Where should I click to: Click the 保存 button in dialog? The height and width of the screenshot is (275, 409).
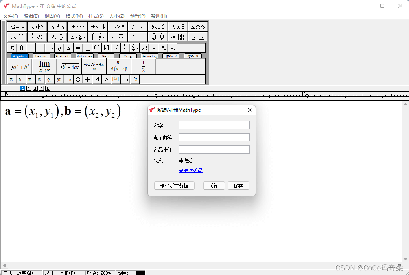click(x=238, y=185)
